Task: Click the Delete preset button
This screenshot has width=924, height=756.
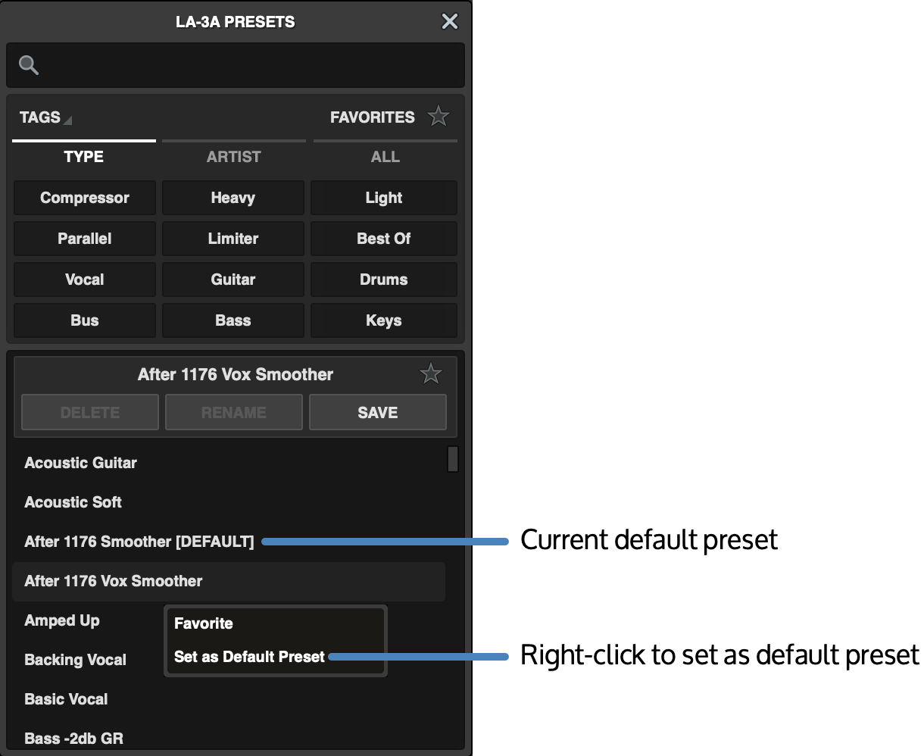Action: (x=90, y=412)
